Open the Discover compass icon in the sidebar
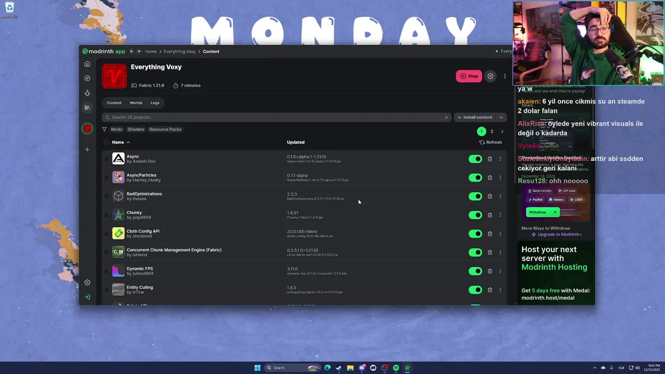This screenshot has width=665, height=374. [x=87, y=78]
